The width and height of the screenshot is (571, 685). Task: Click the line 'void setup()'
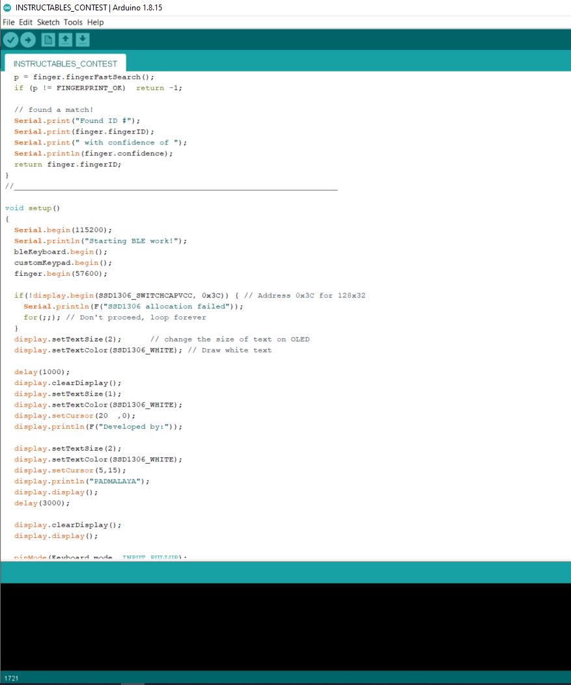tap(33, 208)
